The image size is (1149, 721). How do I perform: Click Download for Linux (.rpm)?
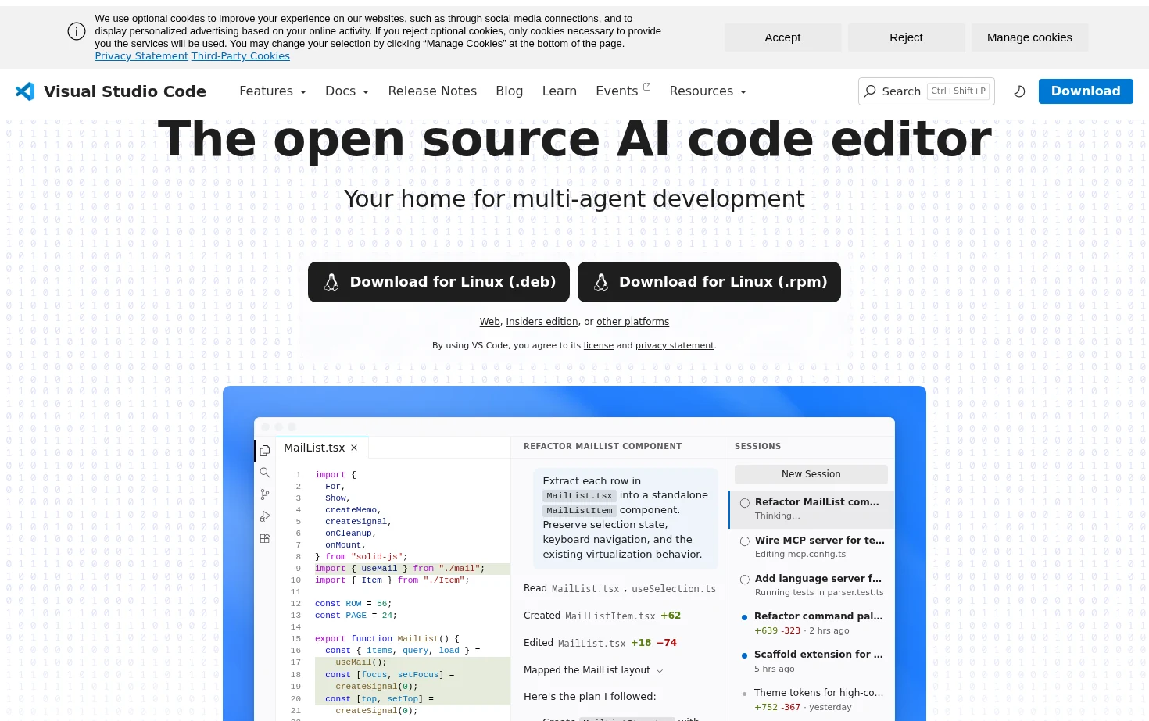[709, 282]
